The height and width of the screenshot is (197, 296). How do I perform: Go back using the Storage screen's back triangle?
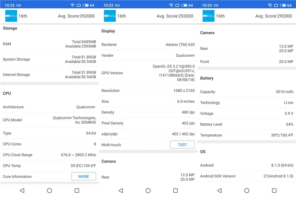[22, 191]
